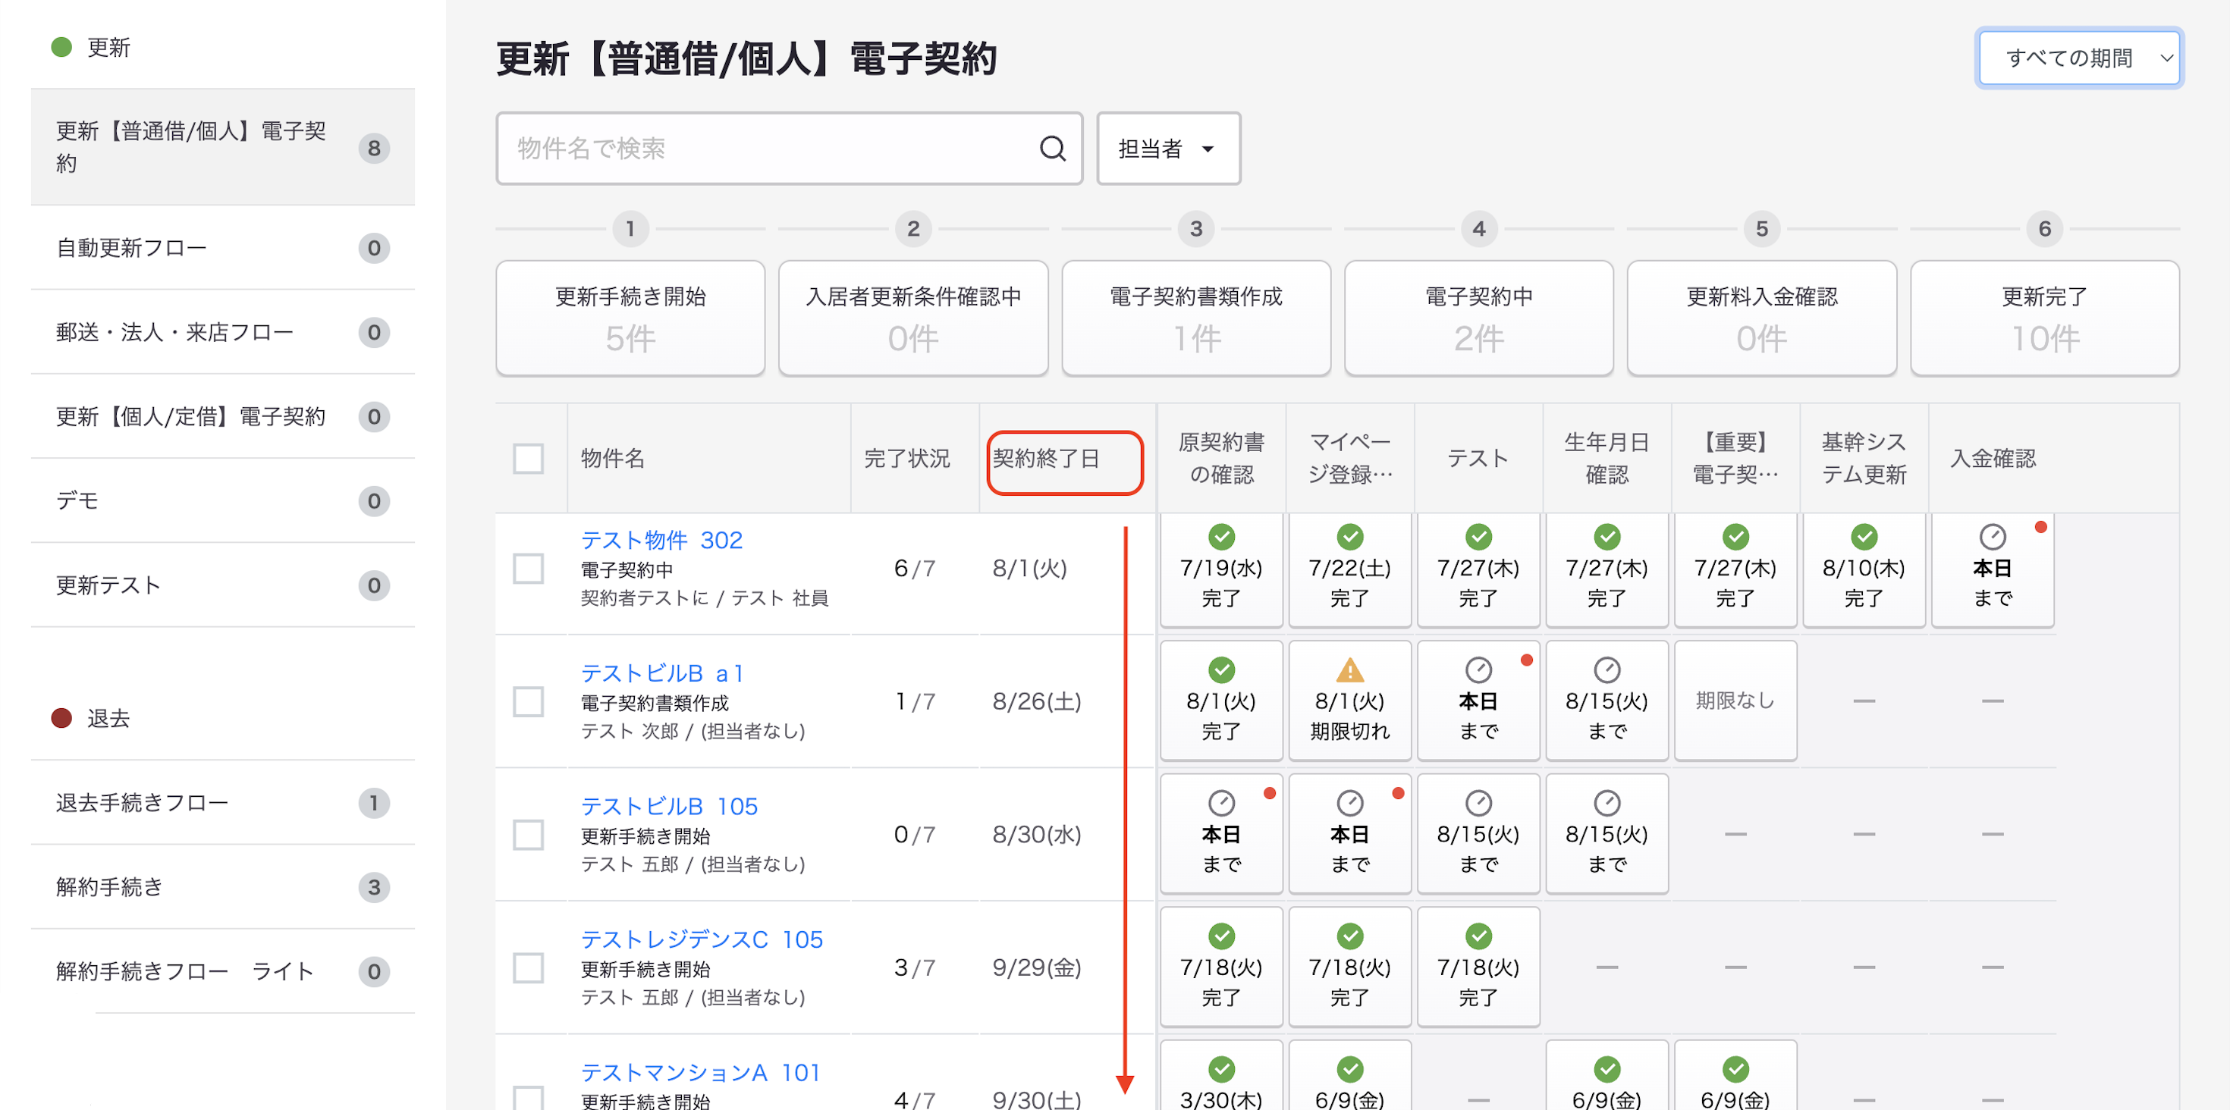The image size is (2230, 1110).
Task: Check the box for テストマンションA 101
Action: [528, 1097]
